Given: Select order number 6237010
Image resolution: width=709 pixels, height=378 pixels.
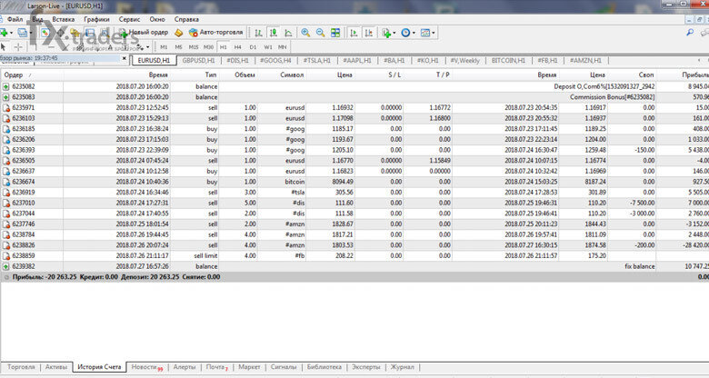Looking at the screenshot, I should coord(24,203).
